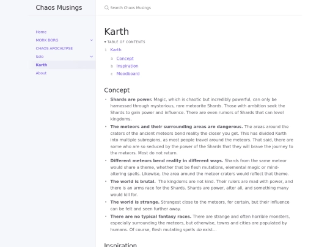Collapse the Table of Contents triangle
Image resolution: width=330 pixels, height=247 pixels.
point(105,42)
